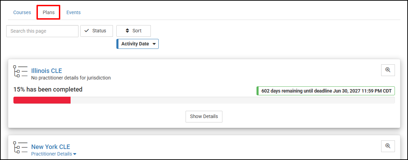
Task: Select the Plans tab
Action: tap(49, 12)
